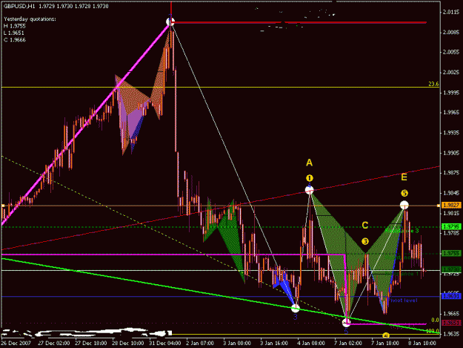Click the 1.9905 price axis label
The height and width of the screenshot is (348, 463).
(451, 153)
